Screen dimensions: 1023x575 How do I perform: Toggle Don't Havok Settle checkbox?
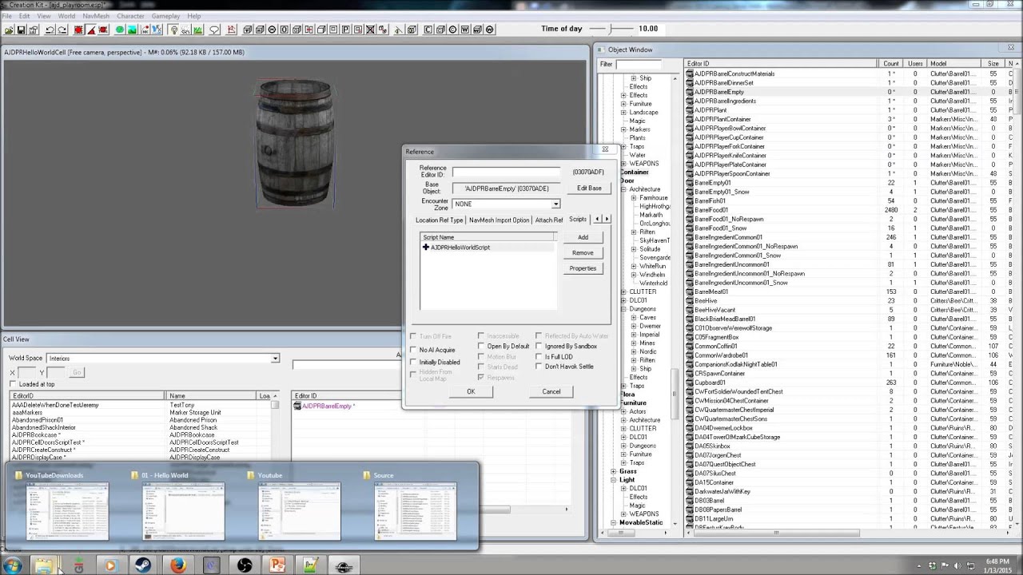tap(539, 367)
